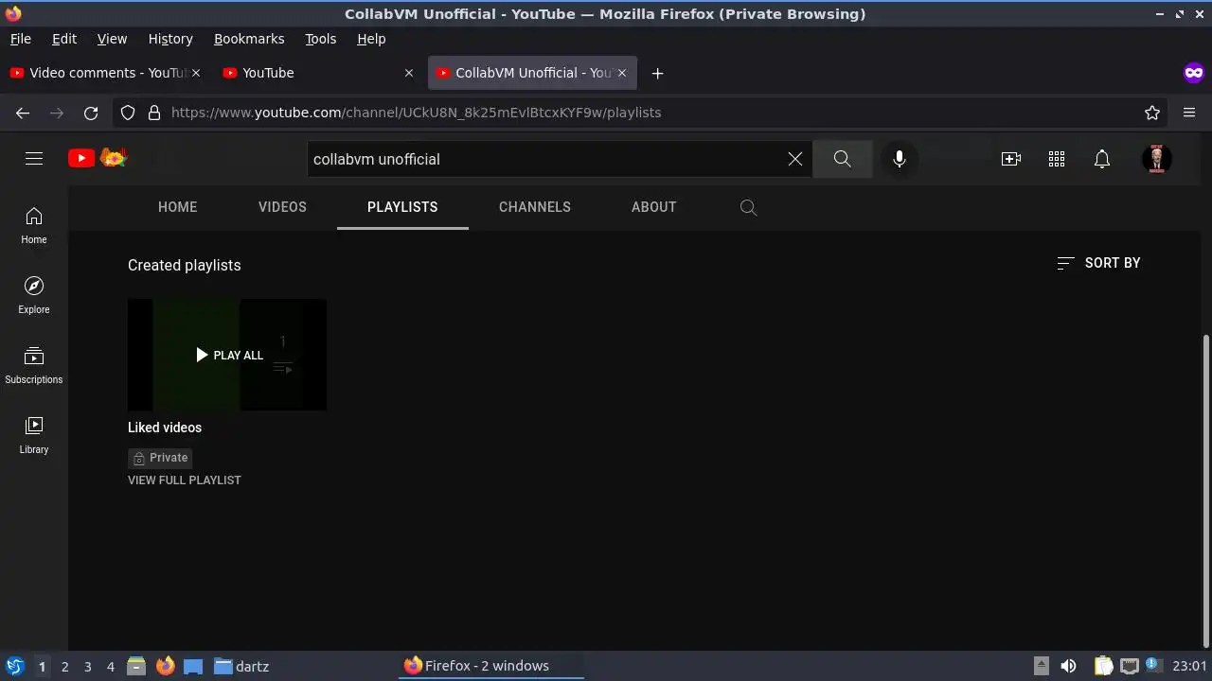This screenshot has width=1212, height=681.
Task: Open Subscriptions in the sidebar
Action: (34, 366)
